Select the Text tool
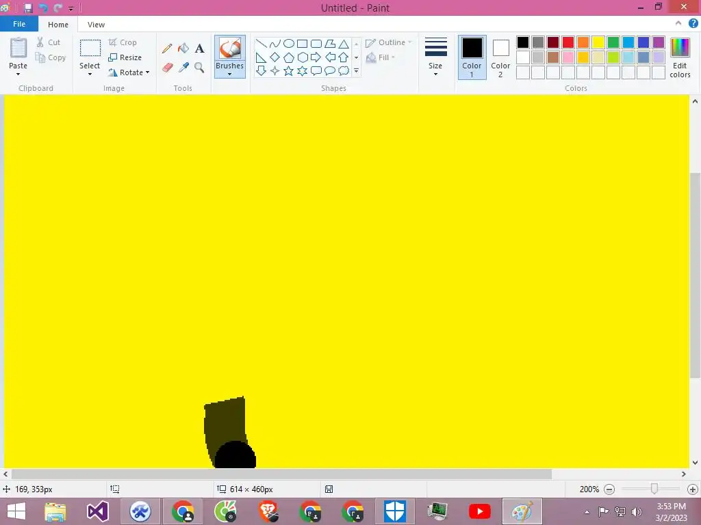701x525 pixels. click(x=199, y=49)
